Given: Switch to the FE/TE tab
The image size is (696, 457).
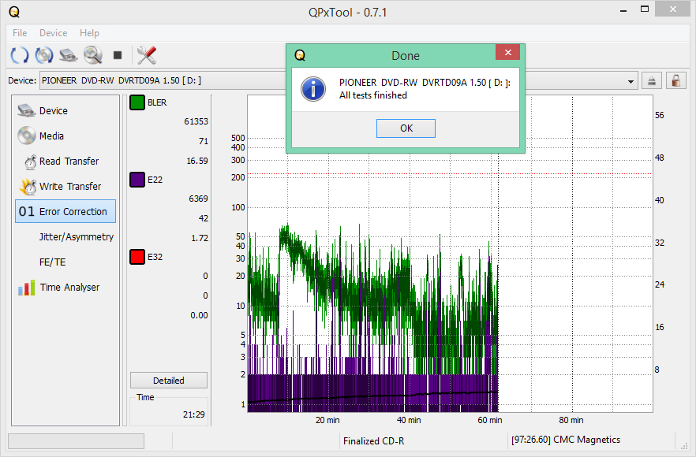Looking at the screenshot, I should pos(52,262).
